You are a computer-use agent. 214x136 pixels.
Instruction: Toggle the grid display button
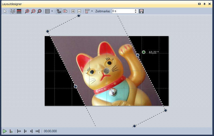[x=47, y=11]
